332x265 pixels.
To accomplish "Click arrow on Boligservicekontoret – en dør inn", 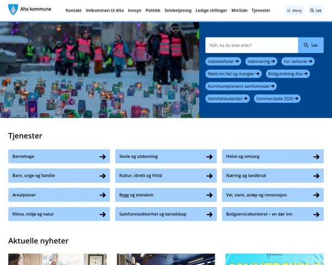I will click(x=317, y=214).
